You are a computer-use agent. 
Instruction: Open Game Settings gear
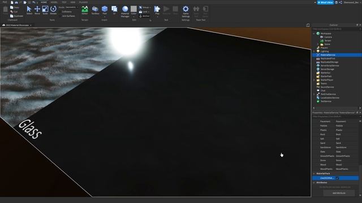pyautogui.click(x=186, y=11)
